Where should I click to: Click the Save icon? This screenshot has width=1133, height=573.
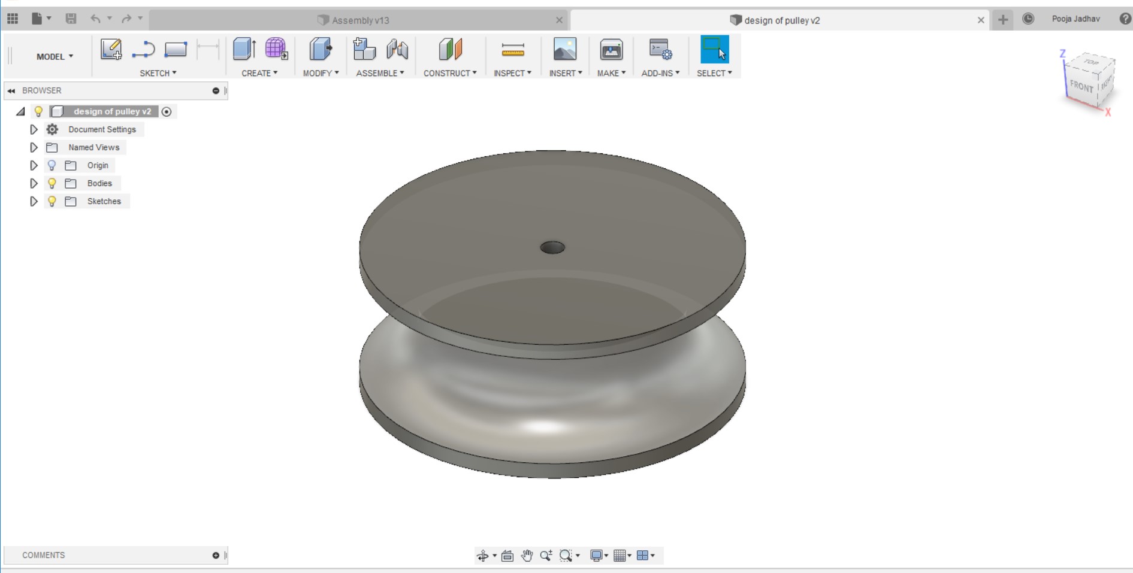point(71,19)
